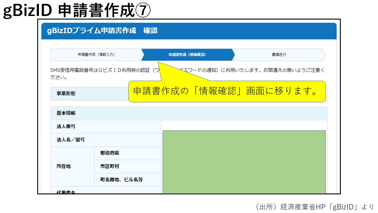
Task: Click the 法人名／屋号 field label
Action: pos(71,140)
